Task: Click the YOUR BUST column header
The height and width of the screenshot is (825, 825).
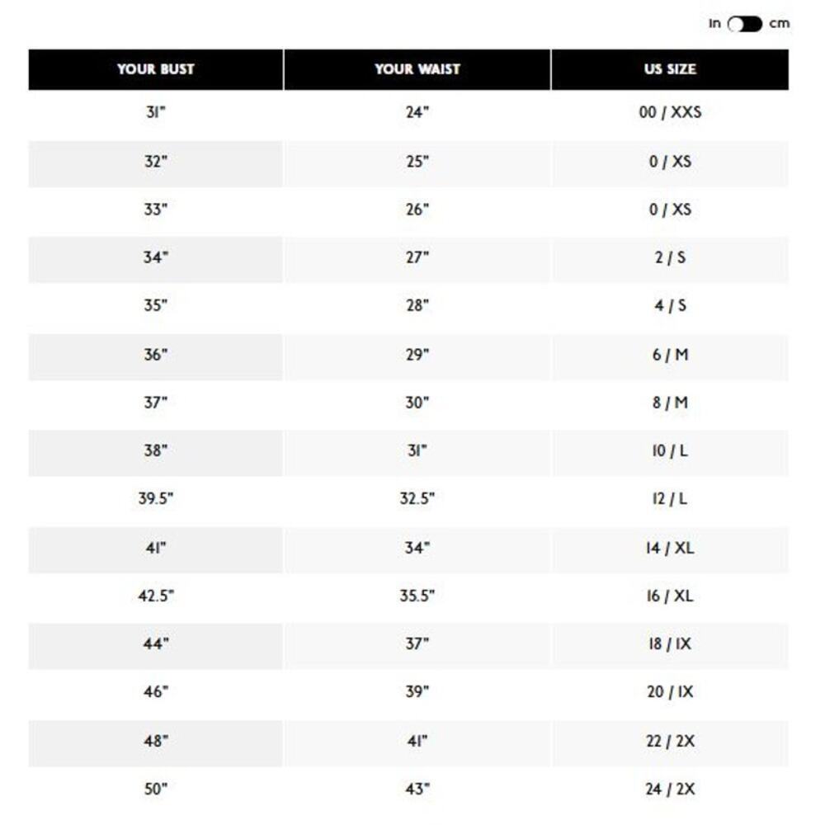Action: point(156,69)
